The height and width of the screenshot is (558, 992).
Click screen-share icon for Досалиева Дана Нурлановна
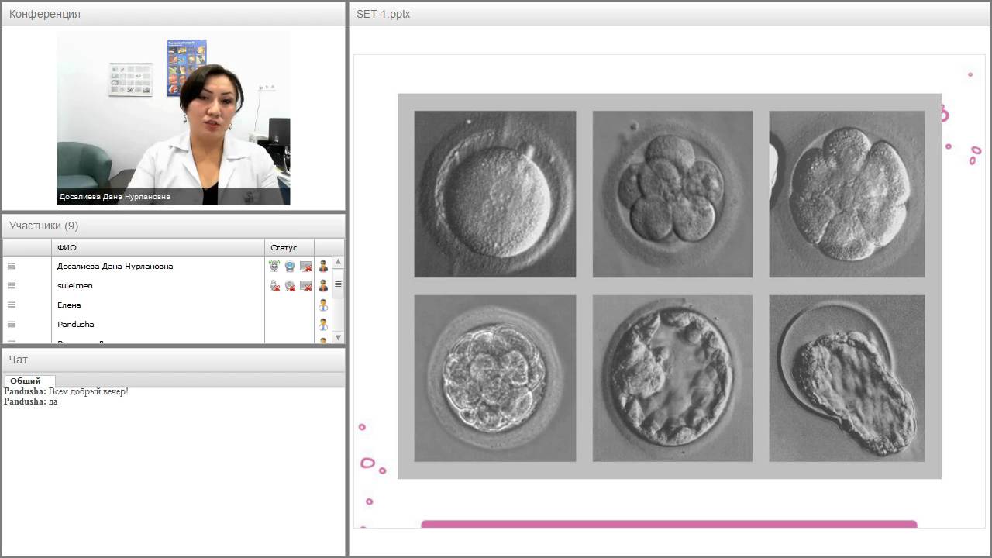point(306,266)
